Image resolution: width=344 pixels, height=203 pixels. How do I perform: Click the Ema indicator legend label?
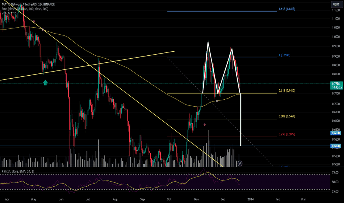pos(25,9)
